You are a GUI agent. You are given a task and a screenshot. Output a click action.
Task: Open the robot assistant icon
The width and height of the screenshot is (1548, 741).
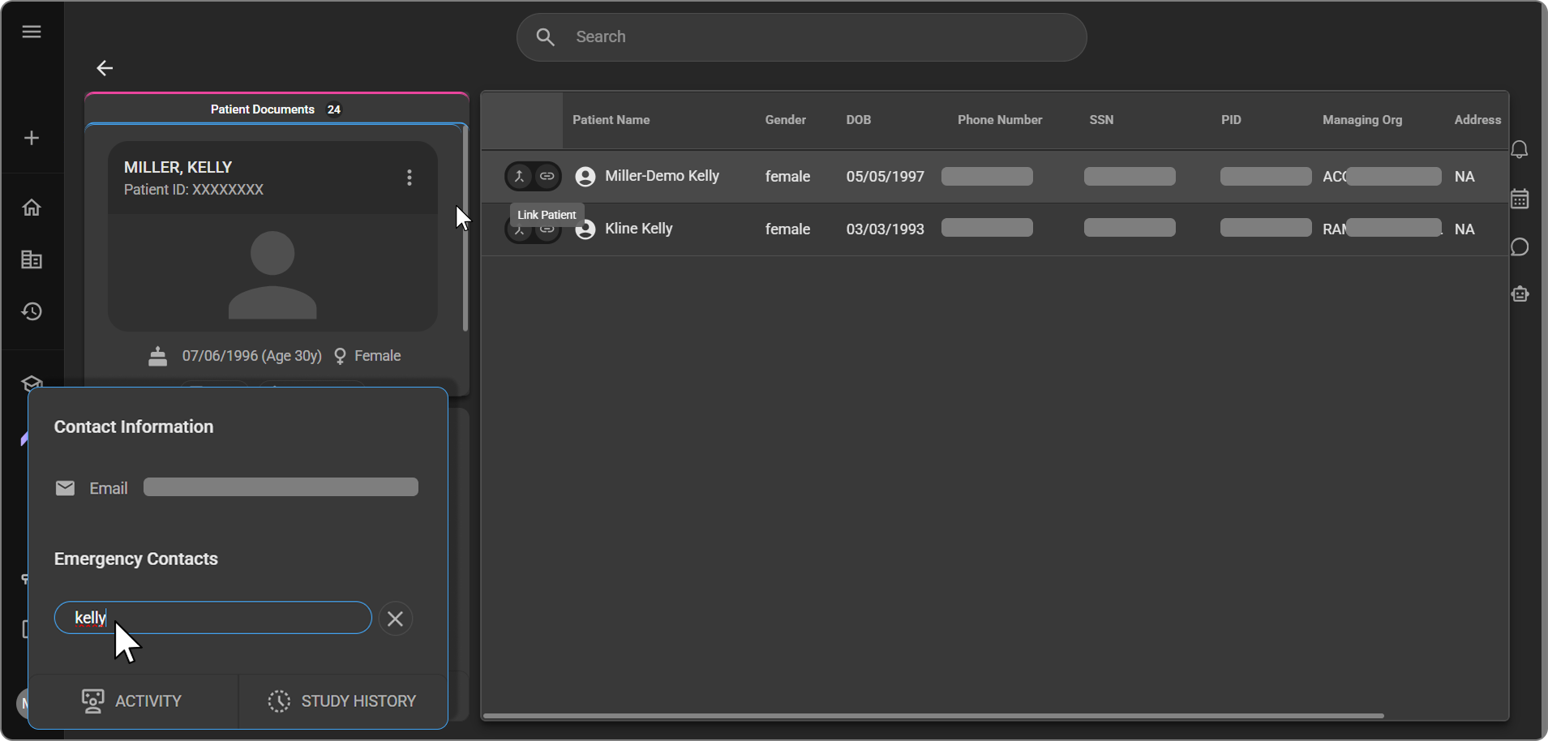pyautogui.click(x=1520, y=294)
